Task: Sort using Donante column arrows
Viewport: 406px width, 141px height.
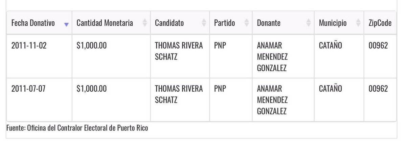Action: point(309,23)
